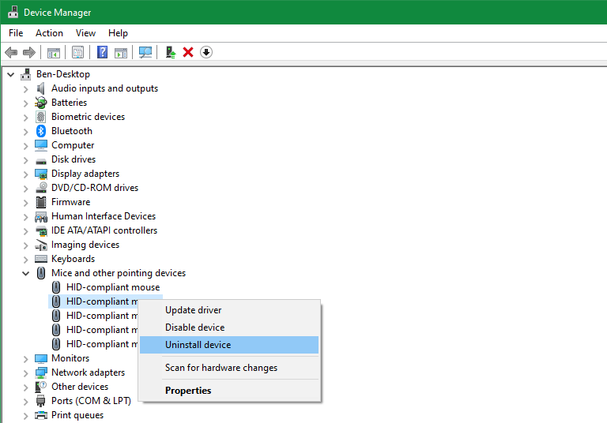The height and width of the screenshot is (423, 607).
Task: Click the Properties toolbar icon
Action: 77,52
